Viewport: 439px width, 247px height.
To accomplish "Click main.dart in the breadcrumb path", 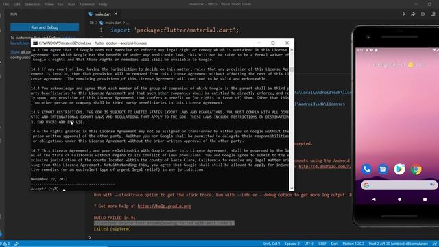I will pos(113,23).
